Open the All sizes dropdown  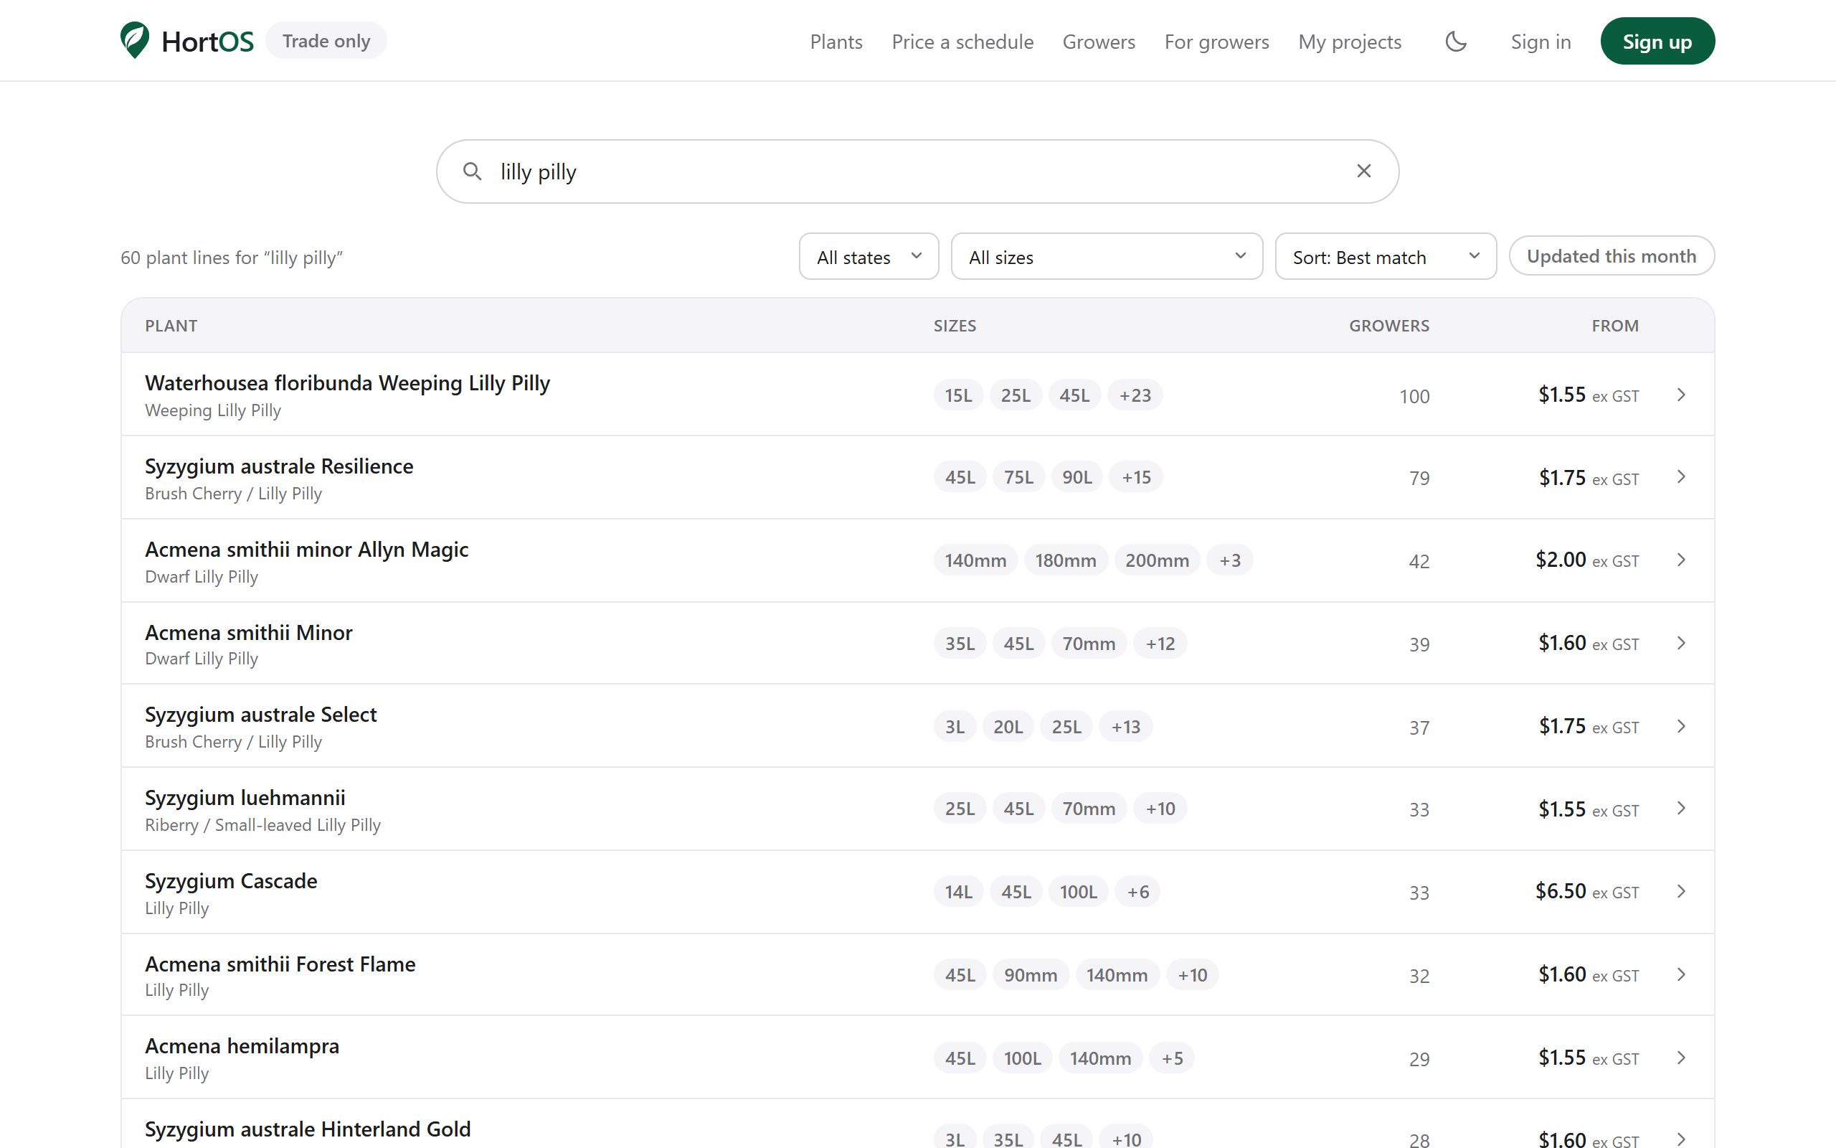(1106, 257)
